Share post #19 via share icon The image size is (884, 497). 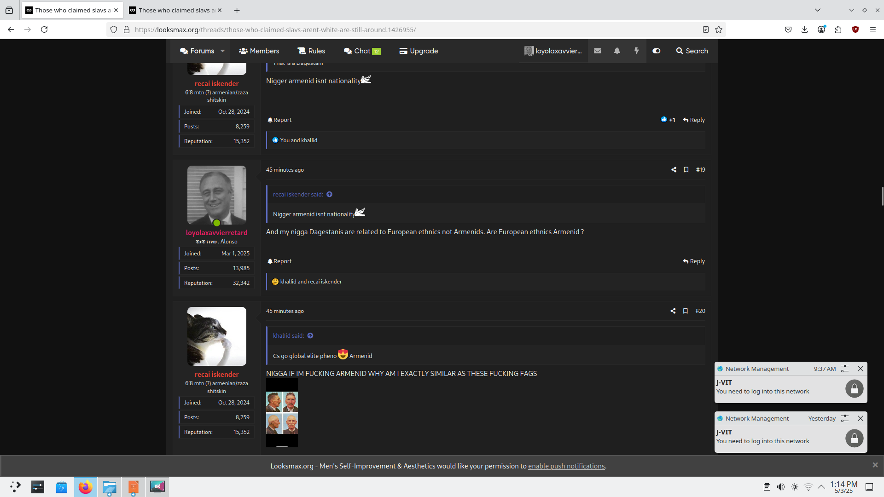674,170
